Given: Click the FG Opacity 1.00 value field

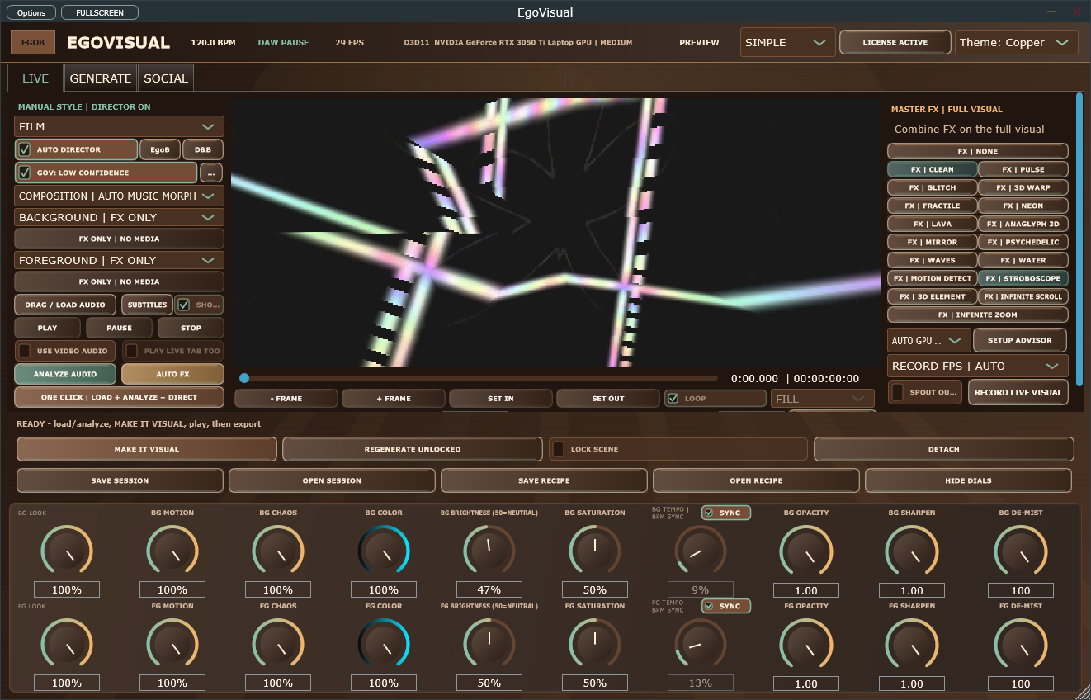Looking at the screenshot, I should click(806, 683).
